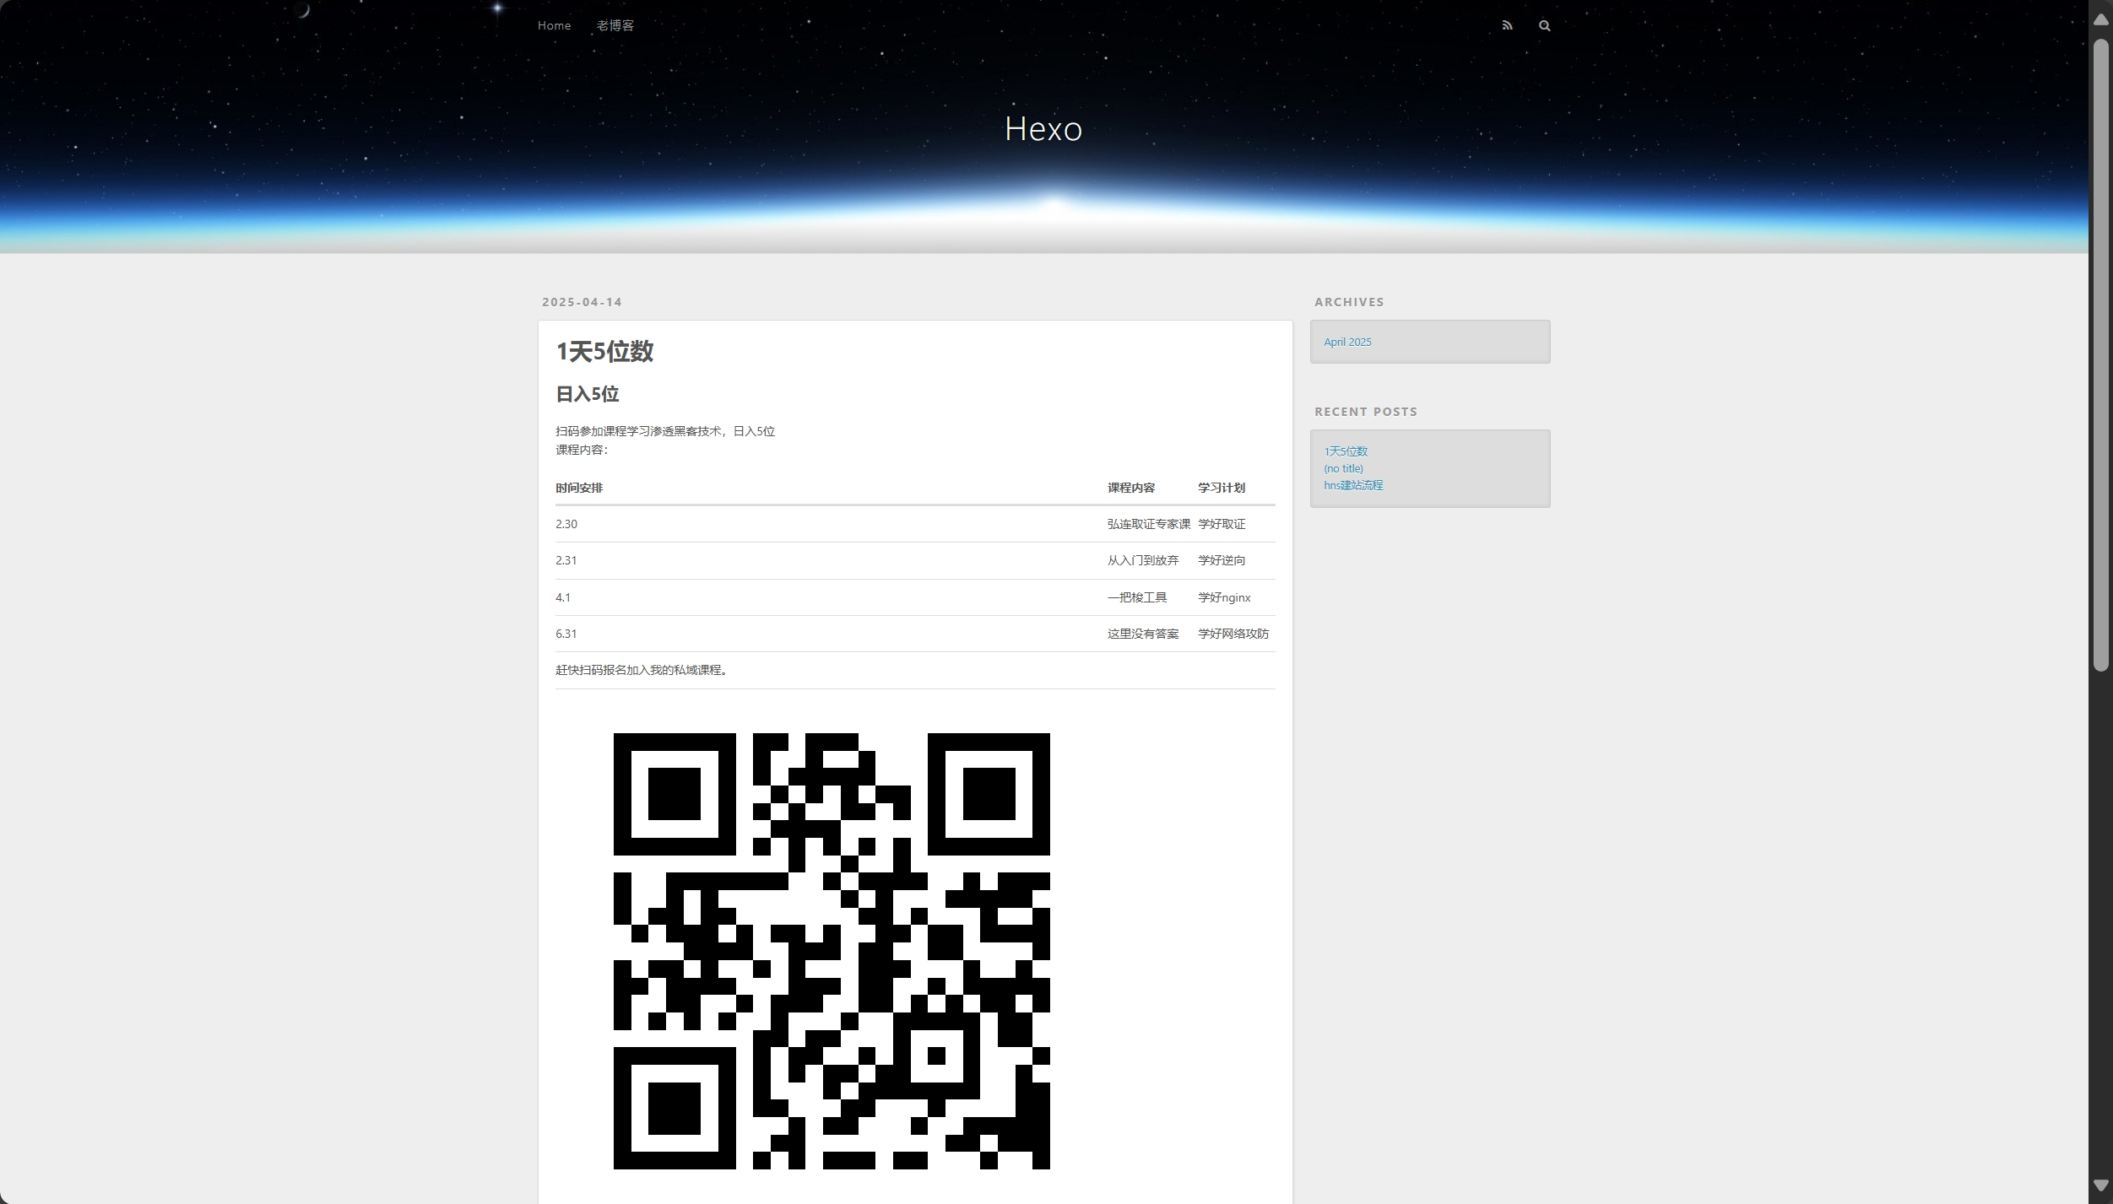
Task: Go to Home in top navigation
Action: (554, 25)
